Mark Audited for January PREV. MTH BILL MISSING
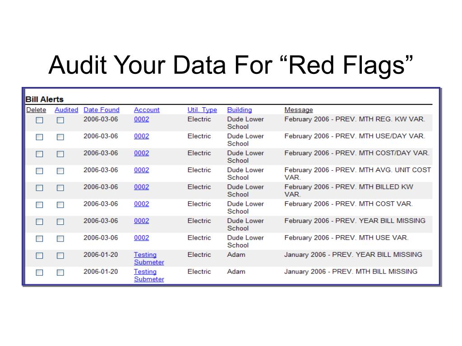Screen dimensions: 462x346 coord(60,273)
